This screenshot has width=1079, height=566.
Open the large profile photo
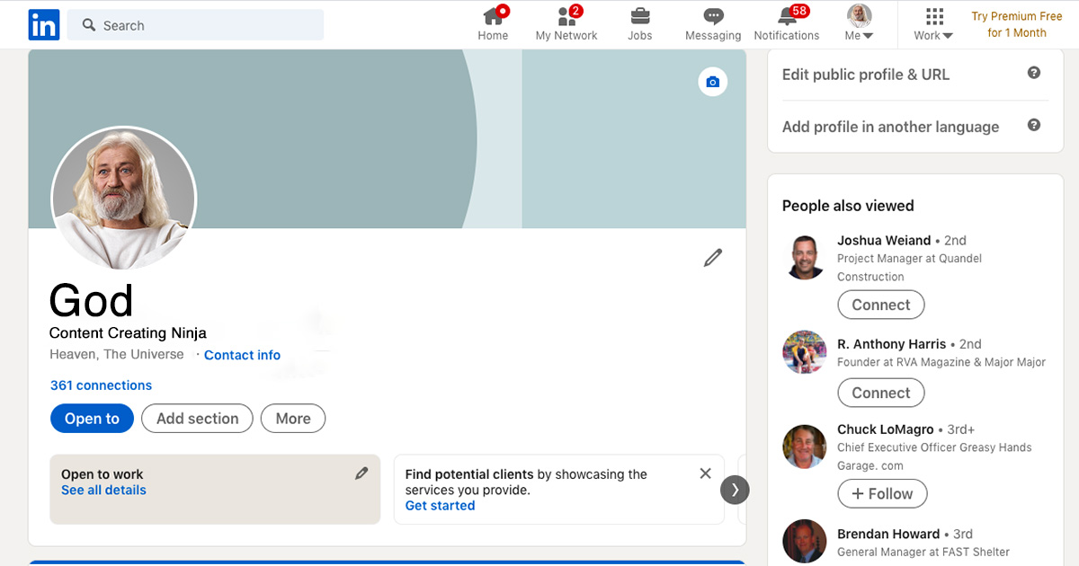(124, 199)
